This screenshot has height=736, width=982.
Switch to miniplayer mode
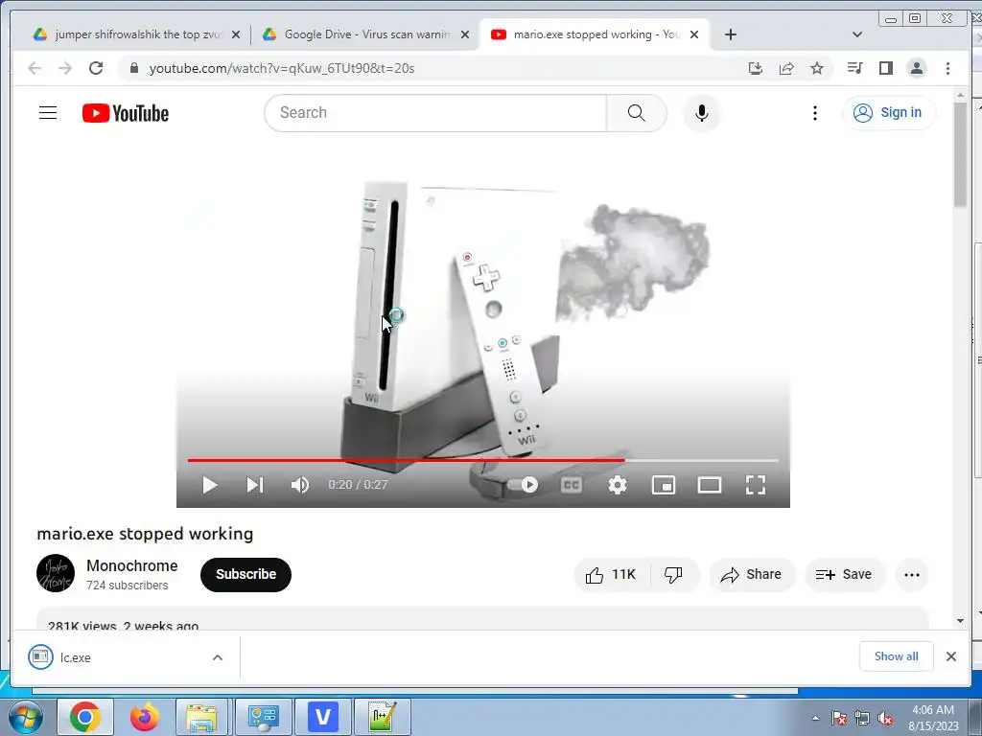point(664,485)
